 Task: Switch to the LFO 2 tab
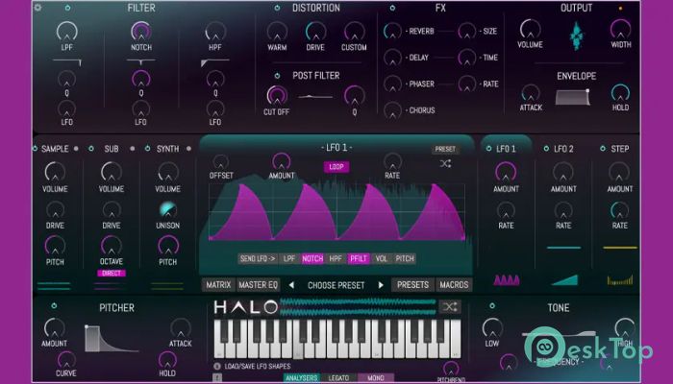pyautogui.click(x=563, y=149)
